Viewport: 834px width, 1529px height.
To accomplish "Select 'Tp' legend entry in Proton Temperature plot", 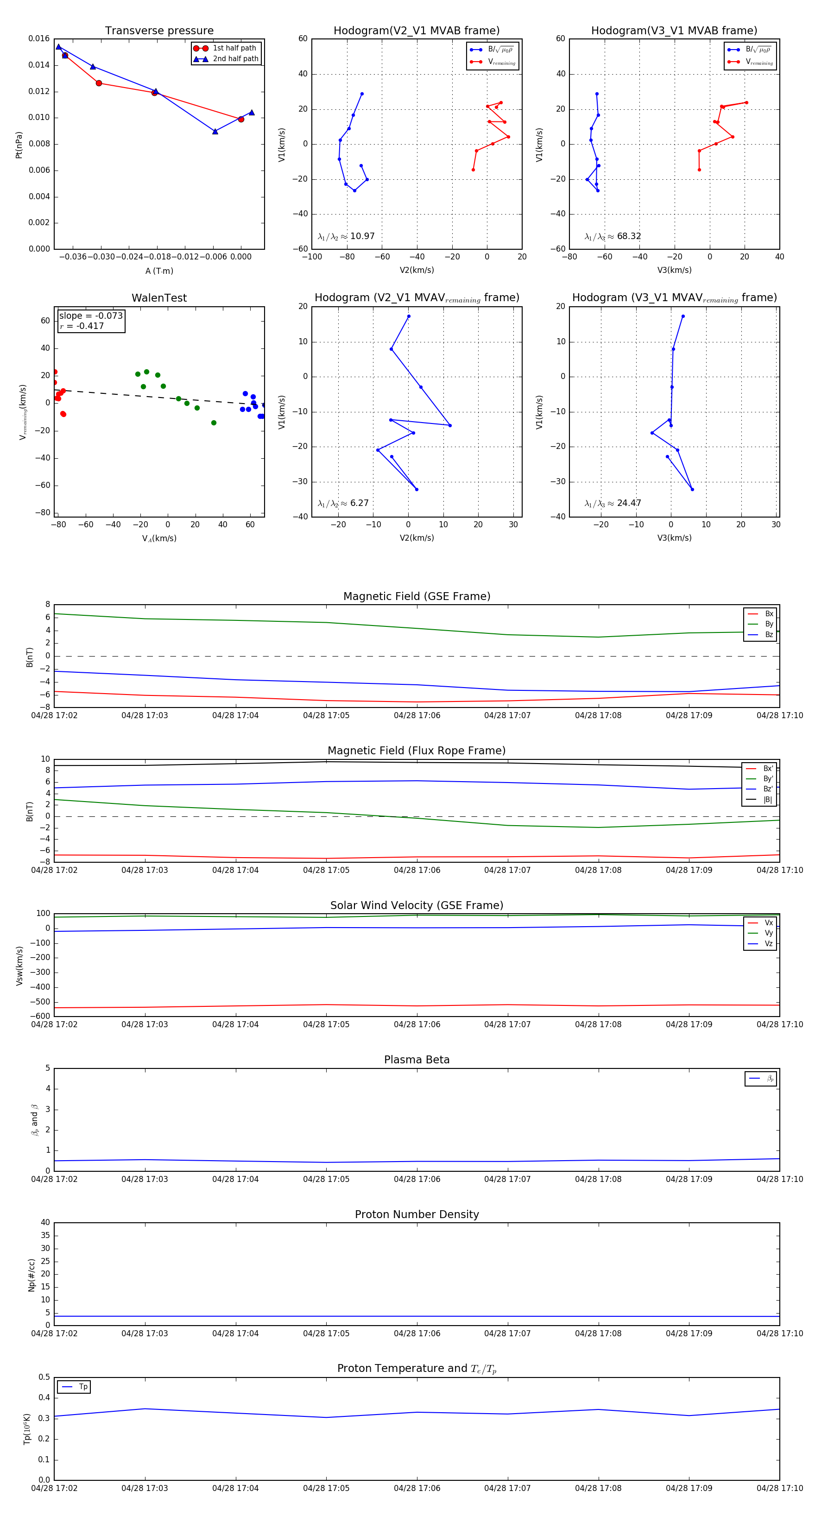I will (x=74, y=1387).
